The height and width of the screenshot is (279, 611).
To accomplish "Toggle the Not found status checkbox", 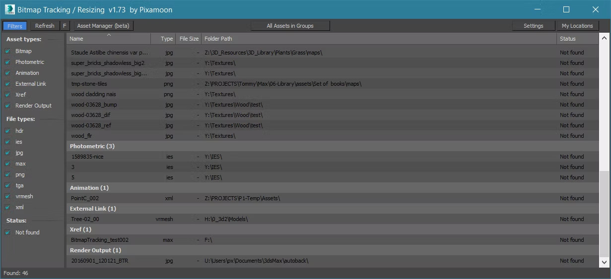I will tap(7, 232).
